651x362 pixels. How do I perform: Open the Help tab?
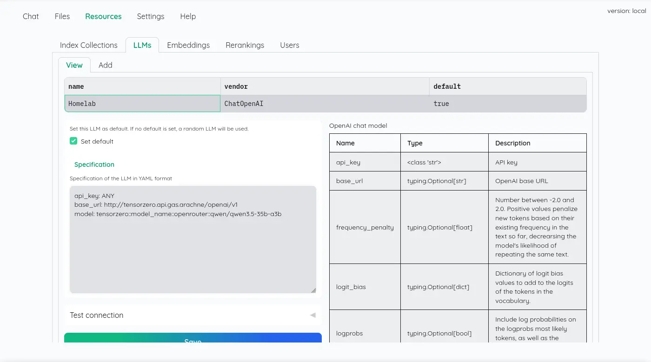188,16
